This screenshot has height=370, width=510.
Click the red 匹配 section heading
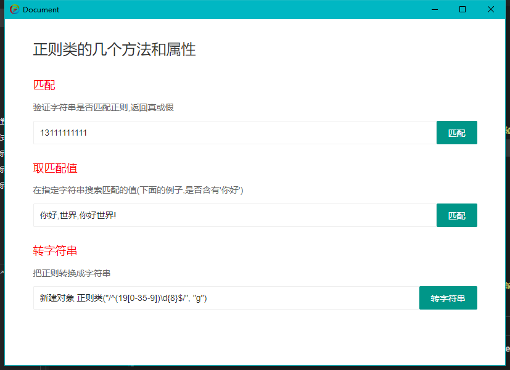tap(44, 85)
